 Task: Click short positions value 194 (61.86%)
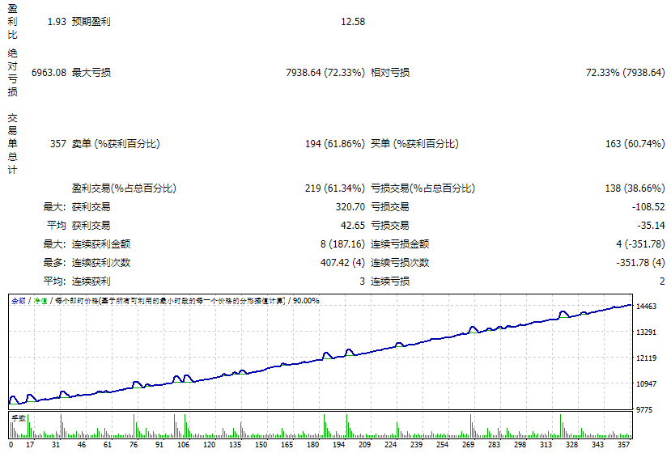tap(334, 144)
